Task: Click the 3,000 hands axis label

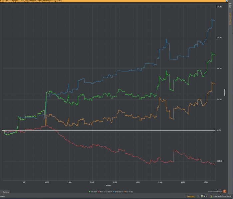Action: (x=137, y=182)
